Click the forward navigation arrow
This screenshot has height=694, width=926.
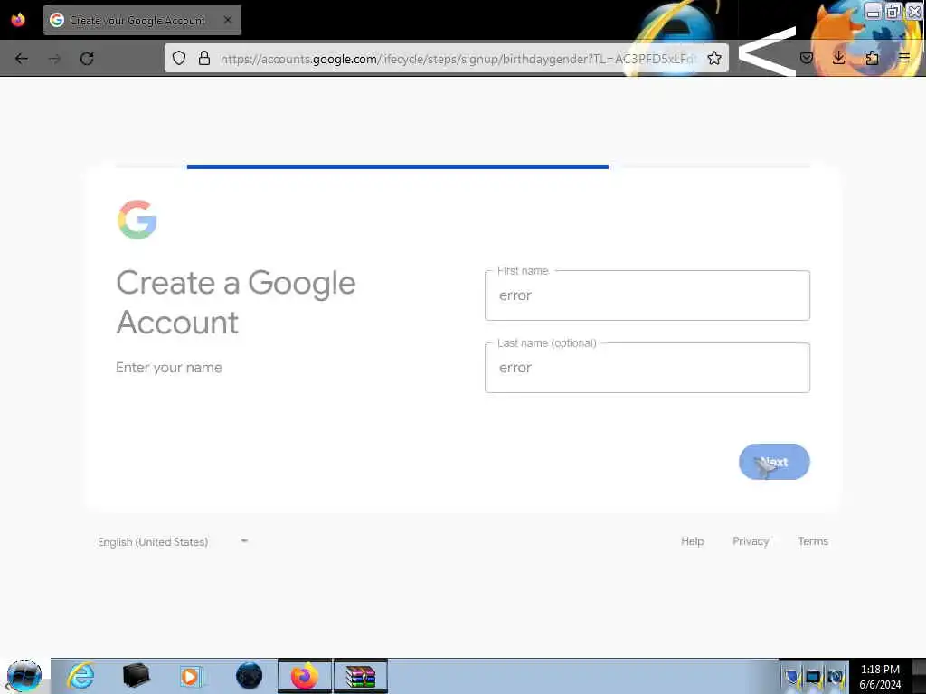(54, 59)
